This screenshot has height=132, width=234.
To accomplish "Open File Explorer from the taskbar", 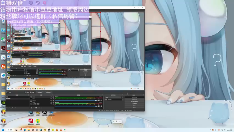I will pyautogui.click(x=29, y=130).
